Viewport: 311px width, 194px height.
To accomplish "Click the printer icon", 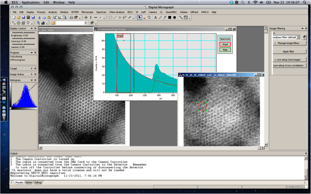I will 71,18.
